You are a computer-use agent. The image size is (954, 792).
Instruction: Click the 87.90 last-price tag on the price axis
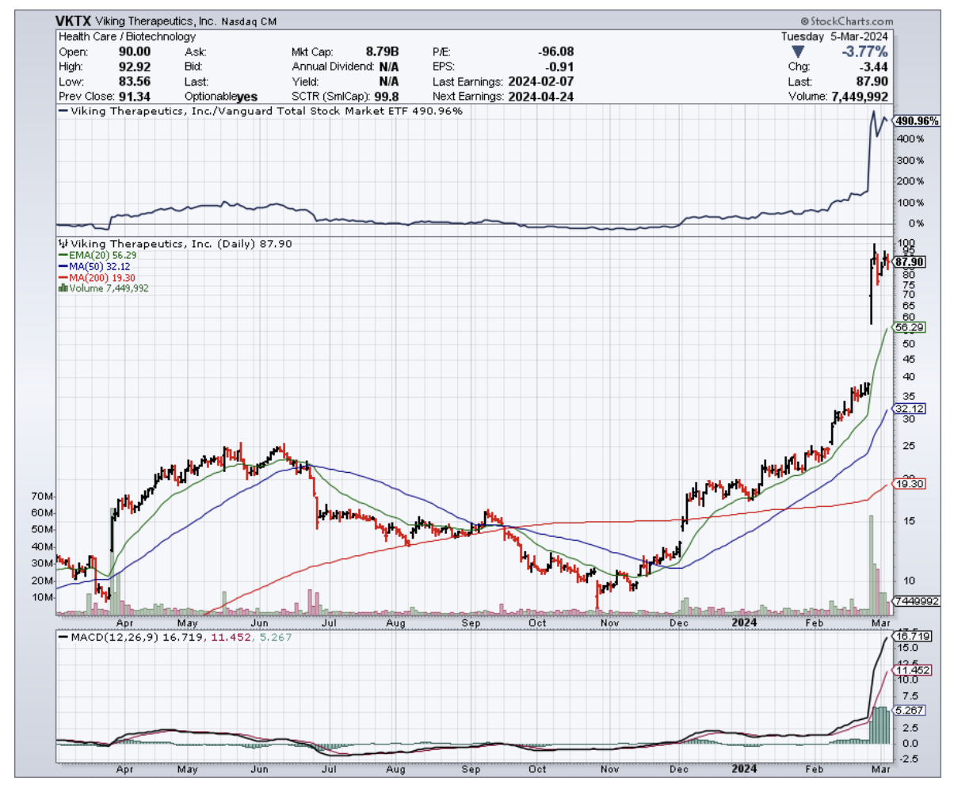point(909,261)
